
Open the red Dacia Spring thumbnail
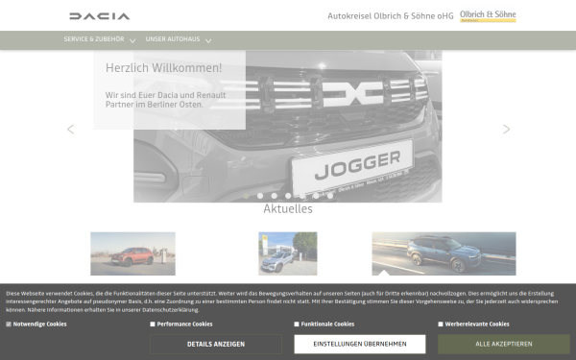(x=133, y=253)
